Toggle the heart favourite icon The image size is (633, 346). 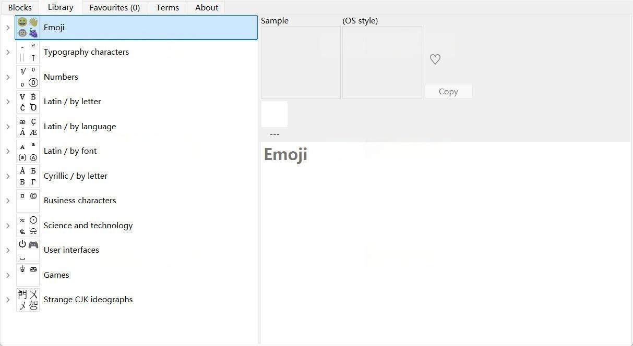tap(435, 59)
